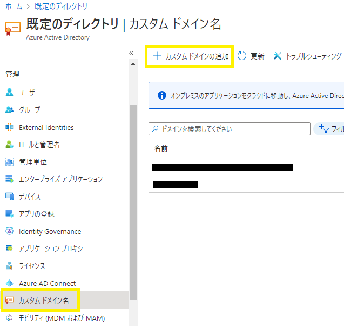Click the モビリティ (MDM および MAM) icon

click(9, 317)
